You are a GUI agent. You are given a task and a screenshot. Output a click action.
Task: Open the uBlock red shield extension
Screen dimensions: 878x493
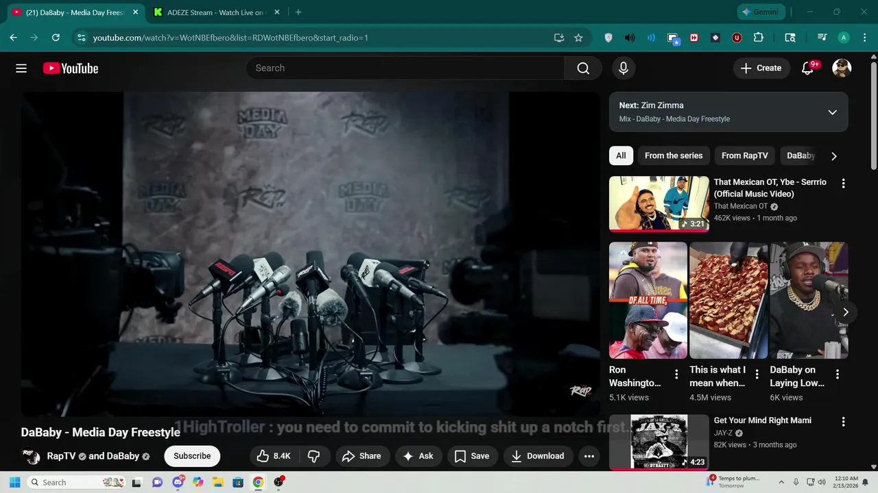pyautogui.click(x=737, y=38)
